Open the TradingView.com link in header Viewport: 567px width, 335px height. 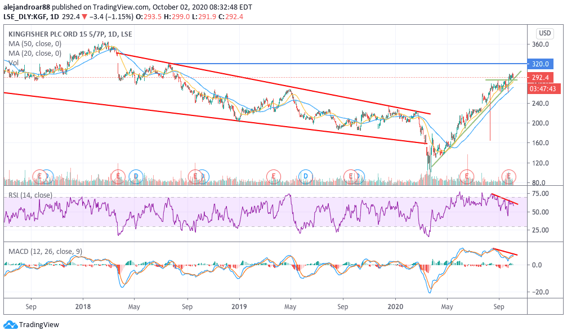120,7
